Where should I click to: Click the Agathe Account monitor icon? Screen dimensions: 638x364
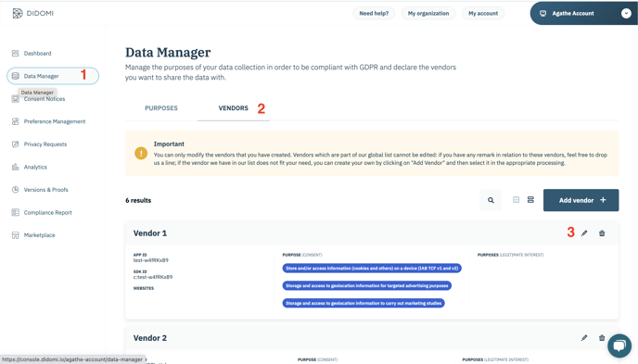point(542,13)
